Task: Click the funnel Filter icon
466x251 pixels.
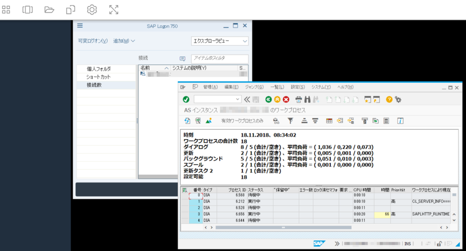Action: click(290, 121)
